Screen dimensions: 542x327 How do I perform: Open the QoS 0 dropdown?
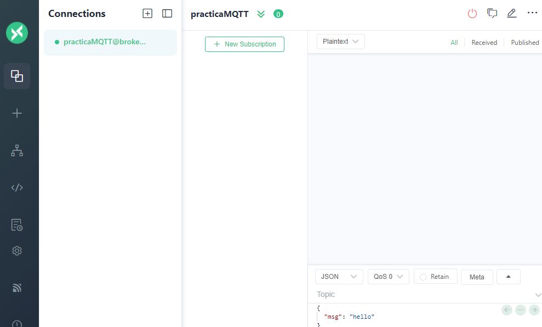tap(389, 277)
